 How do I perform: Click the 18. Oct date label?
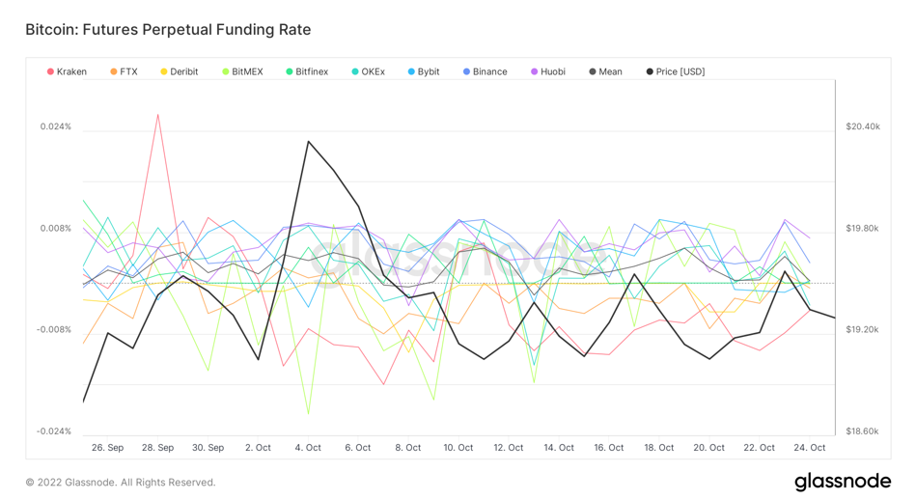pyautogui.click(x=659, y=448)
